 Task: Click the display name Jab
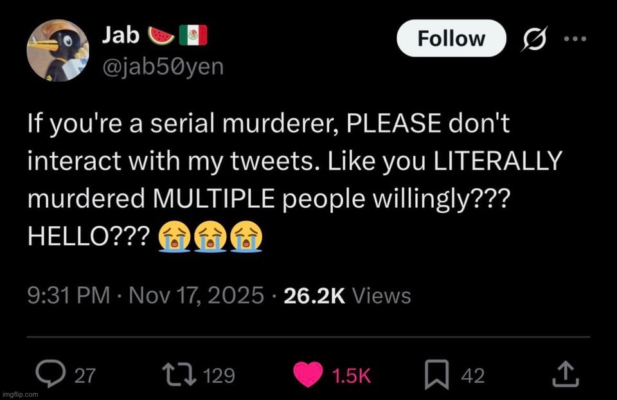click(x=121, y=36)
